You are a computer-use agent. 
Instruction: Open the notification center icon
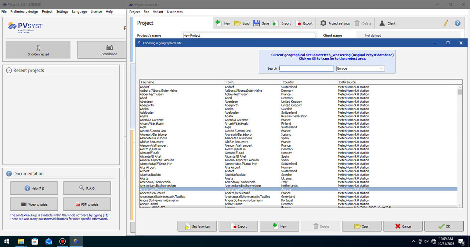coord(462,241)
